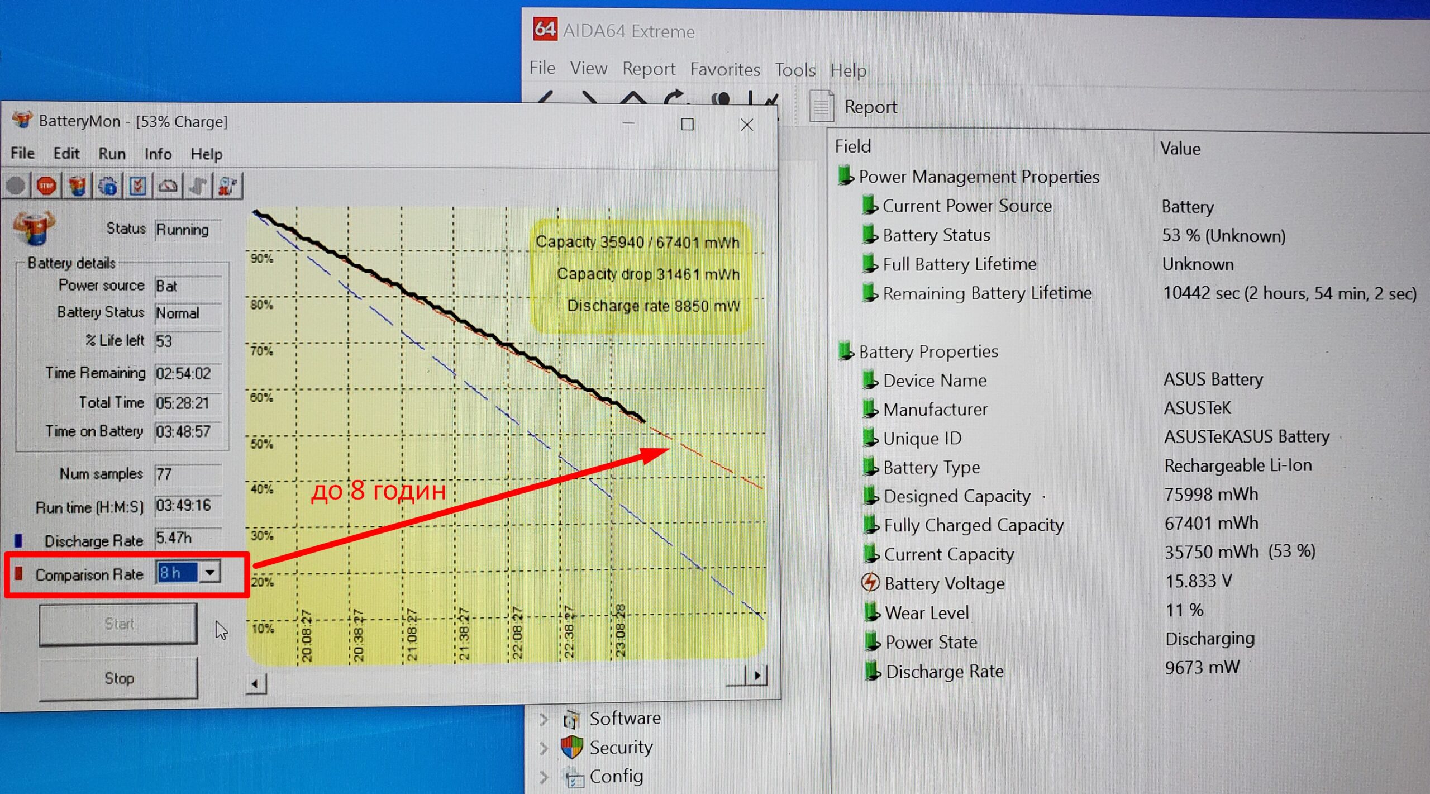Expand the Config tree node
The width and height of the screenshot is (1430, 794).
coord(544,777)
